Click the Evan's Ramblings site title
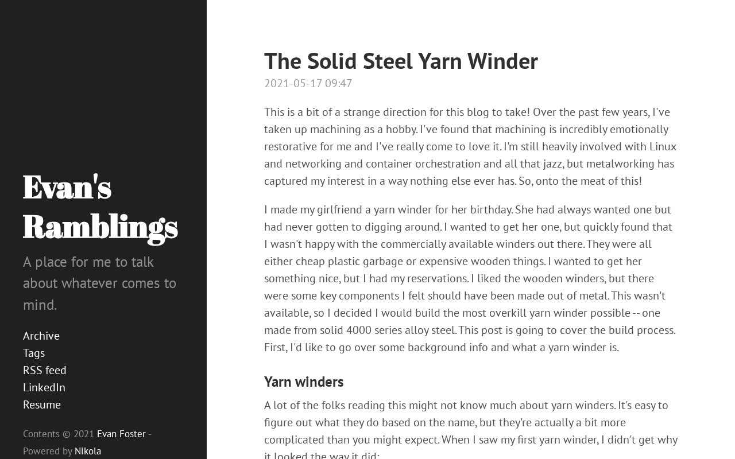The height and width of the screenshot is (459, 735). (100, 207)
